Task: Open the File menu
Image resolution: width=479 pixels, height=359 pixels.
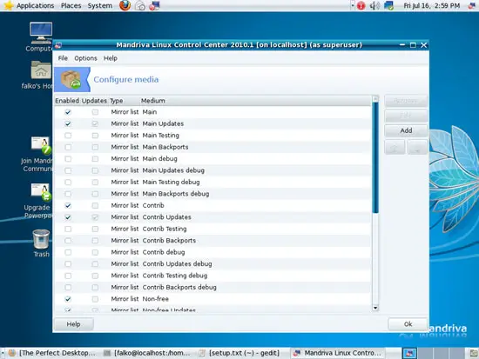Action: tap(63, 58)
